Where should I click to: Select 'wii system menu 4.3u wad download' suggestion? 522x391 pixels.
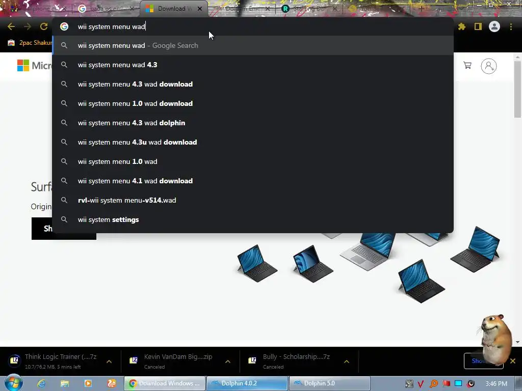click(253, 142)
